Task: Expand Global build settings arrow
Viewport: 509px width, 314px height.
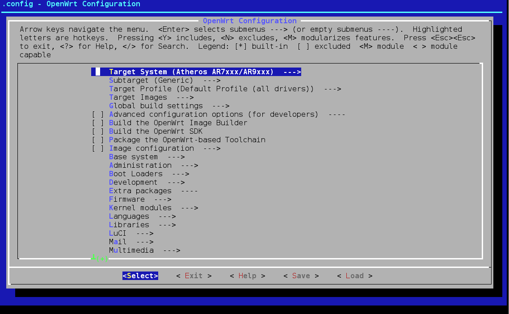Action: tap(221, 106)
